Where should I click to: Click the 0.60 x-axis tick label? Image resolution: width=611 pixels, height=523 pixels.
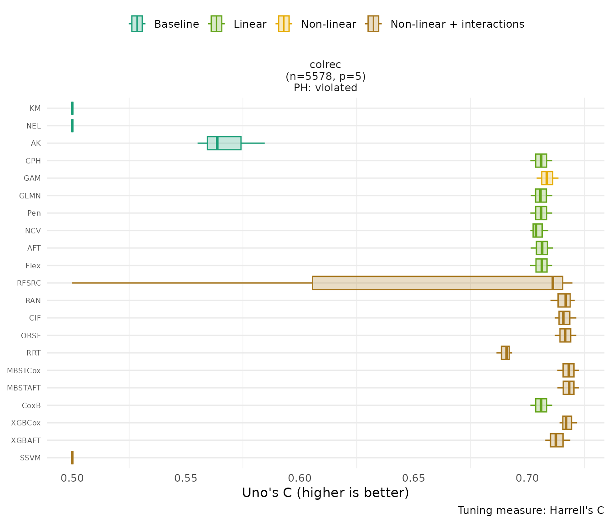coord(300,478)
